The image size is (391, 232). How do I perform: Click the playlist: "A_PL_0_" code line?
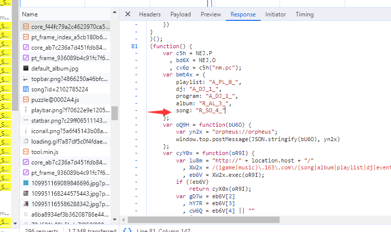[x=208, y=82]
